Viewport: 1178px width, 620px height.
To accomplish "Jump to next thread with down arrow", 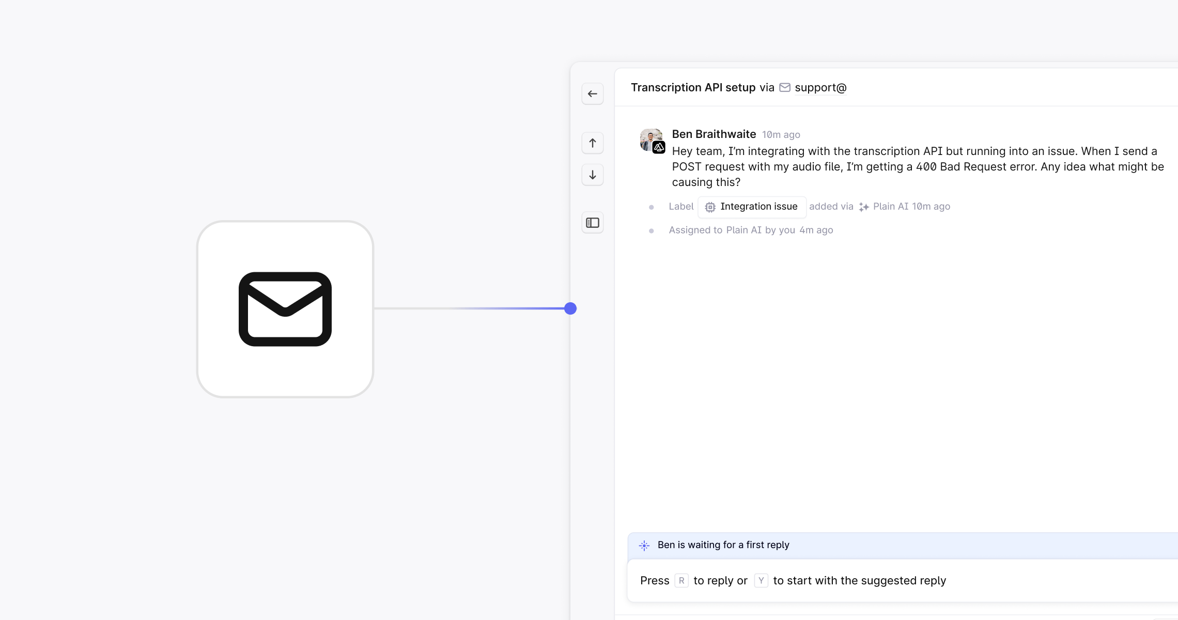I will tap(593, 175).
